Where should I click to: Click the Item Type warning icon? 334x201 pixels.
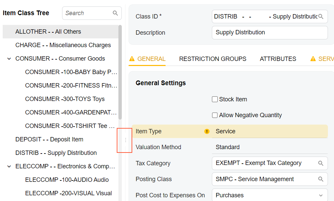point(207,132)
